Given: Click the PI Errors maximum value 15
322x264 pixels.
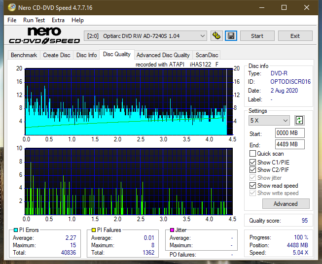Looking at the screenshot, I should click(73, 245).
